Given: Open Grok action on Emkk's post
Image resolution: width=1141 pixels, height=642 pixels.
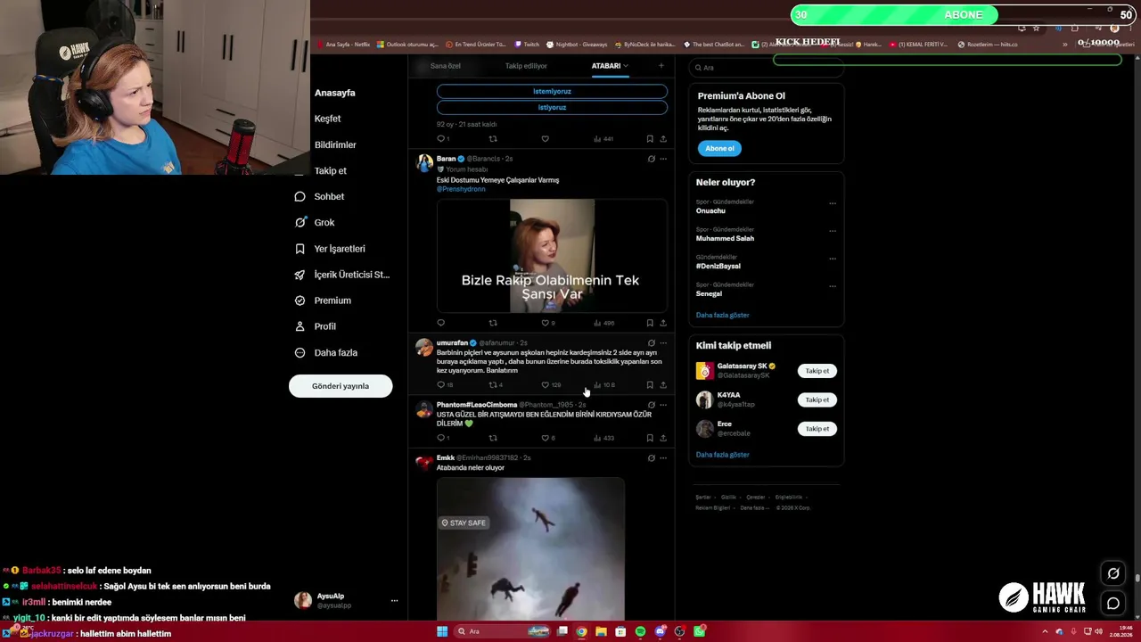Looking at the screenshot, I should coord(651,458).
